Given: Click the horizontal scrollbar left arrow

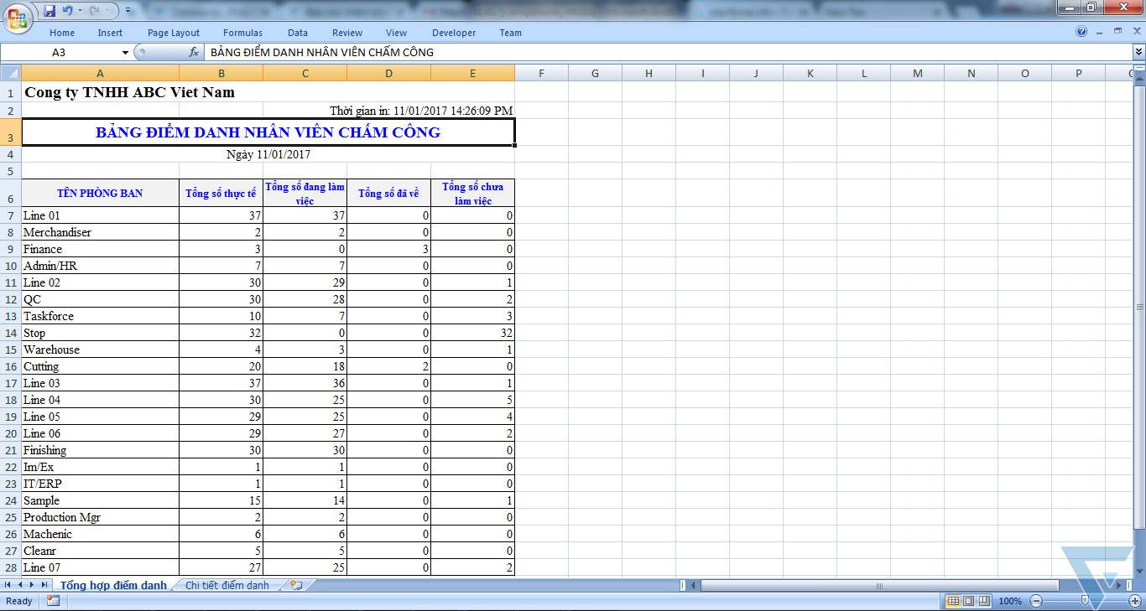Looking at the screenshot, I should (694, 585).
